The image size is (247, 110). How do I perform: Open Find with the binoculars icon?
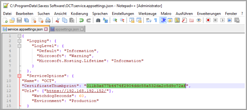[x=98, y=20]
